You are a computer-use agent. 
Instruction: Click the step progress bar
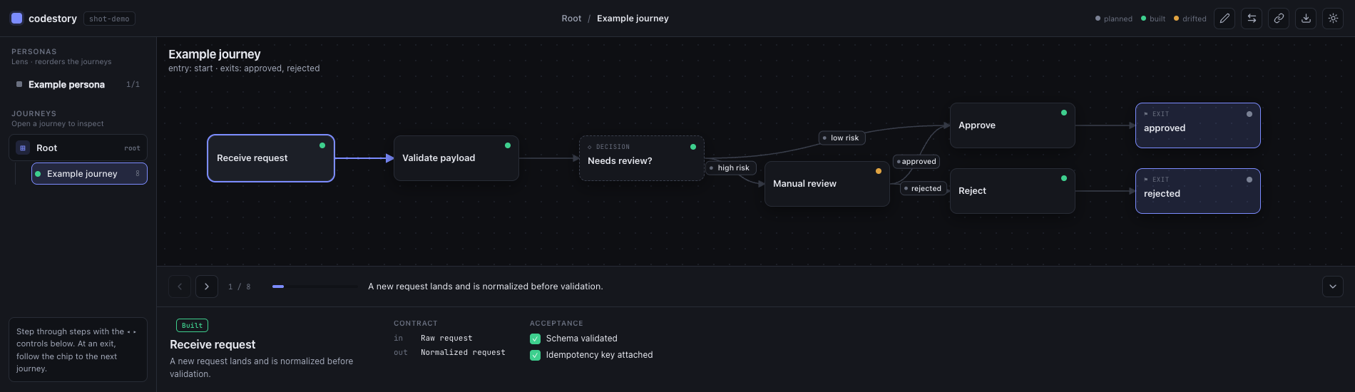pyautogui.click(x=315, y=287)
